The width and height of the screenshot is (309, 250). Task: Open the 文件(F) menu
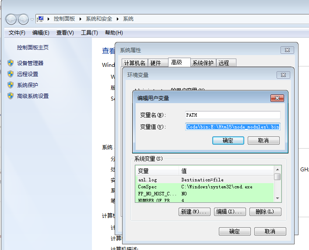click(17, 33)
